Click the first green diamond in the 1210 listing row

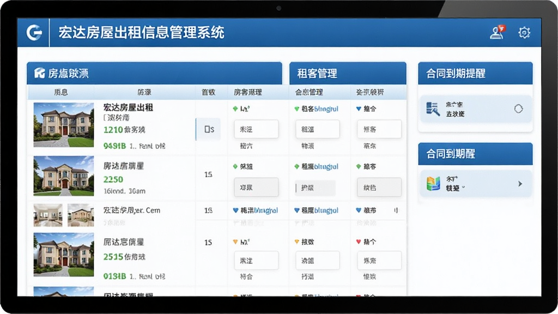[235, 109]
